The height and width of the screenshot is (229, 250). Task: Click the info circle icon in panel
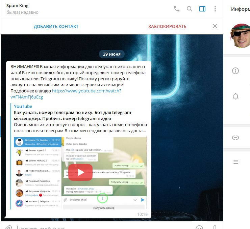tap(235, 71)
